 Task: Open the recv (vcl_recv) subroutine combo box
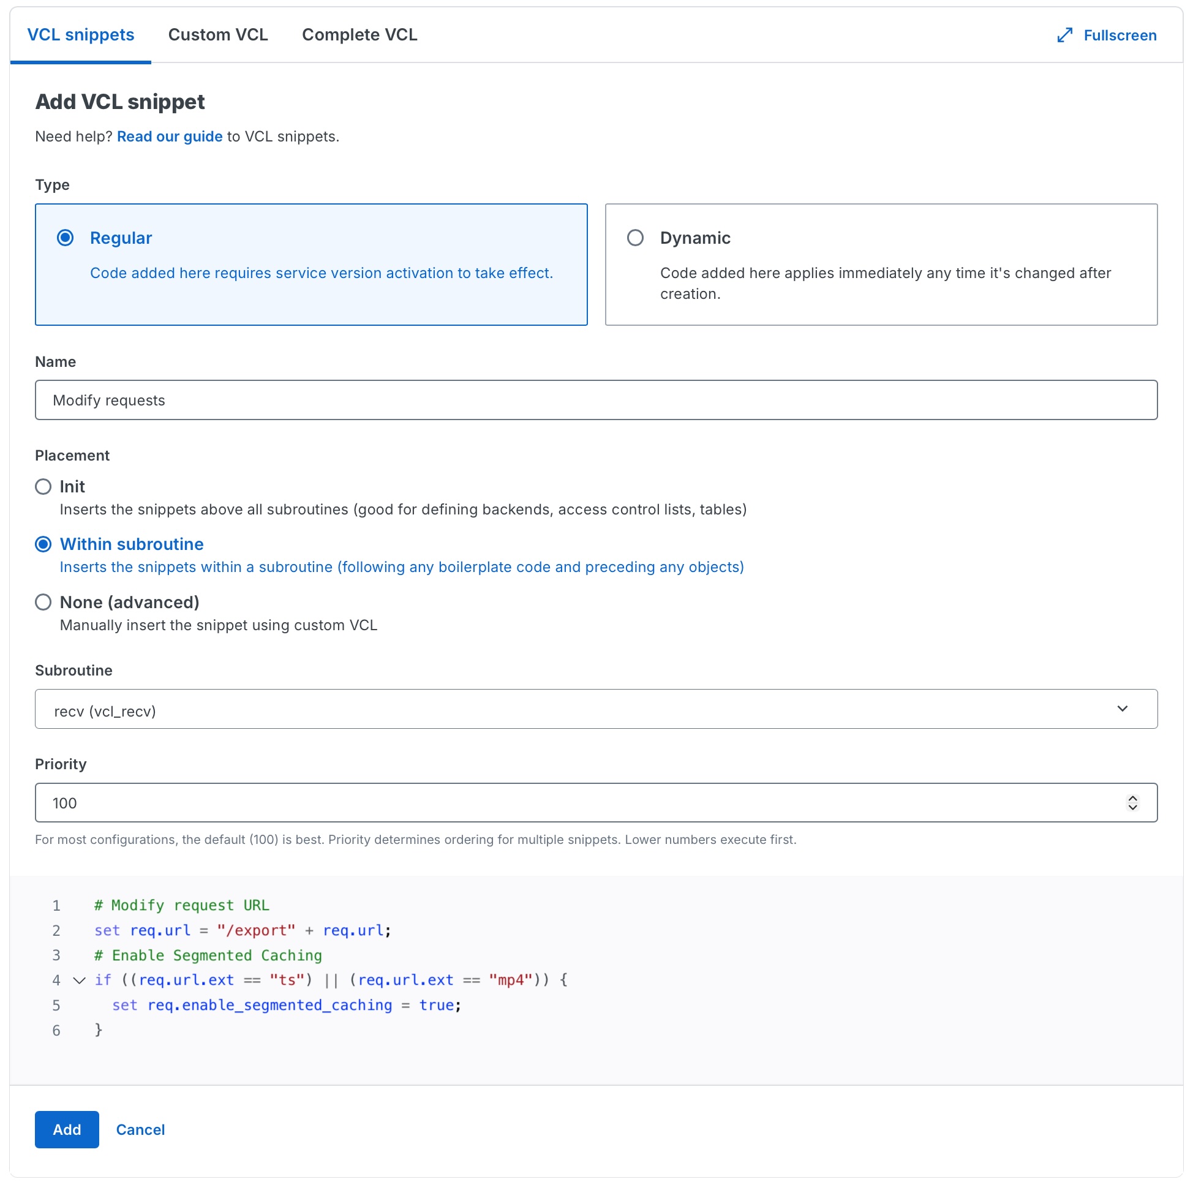pos(596,709)
